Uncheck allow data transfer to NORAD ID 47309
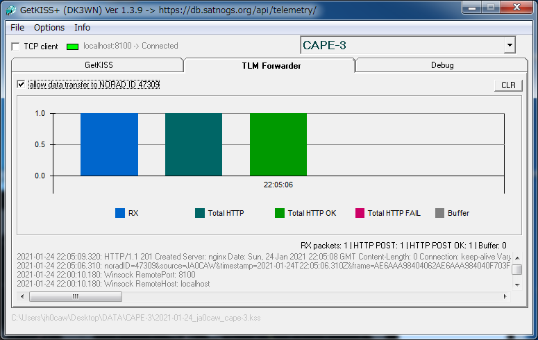Image resolution: width=538 pixels, height=340 pixels. pos(21,84)
